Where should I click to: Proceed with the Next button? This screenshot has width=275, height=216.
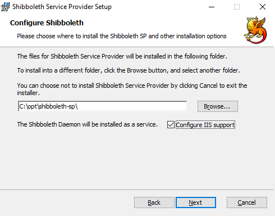(196, 202)
